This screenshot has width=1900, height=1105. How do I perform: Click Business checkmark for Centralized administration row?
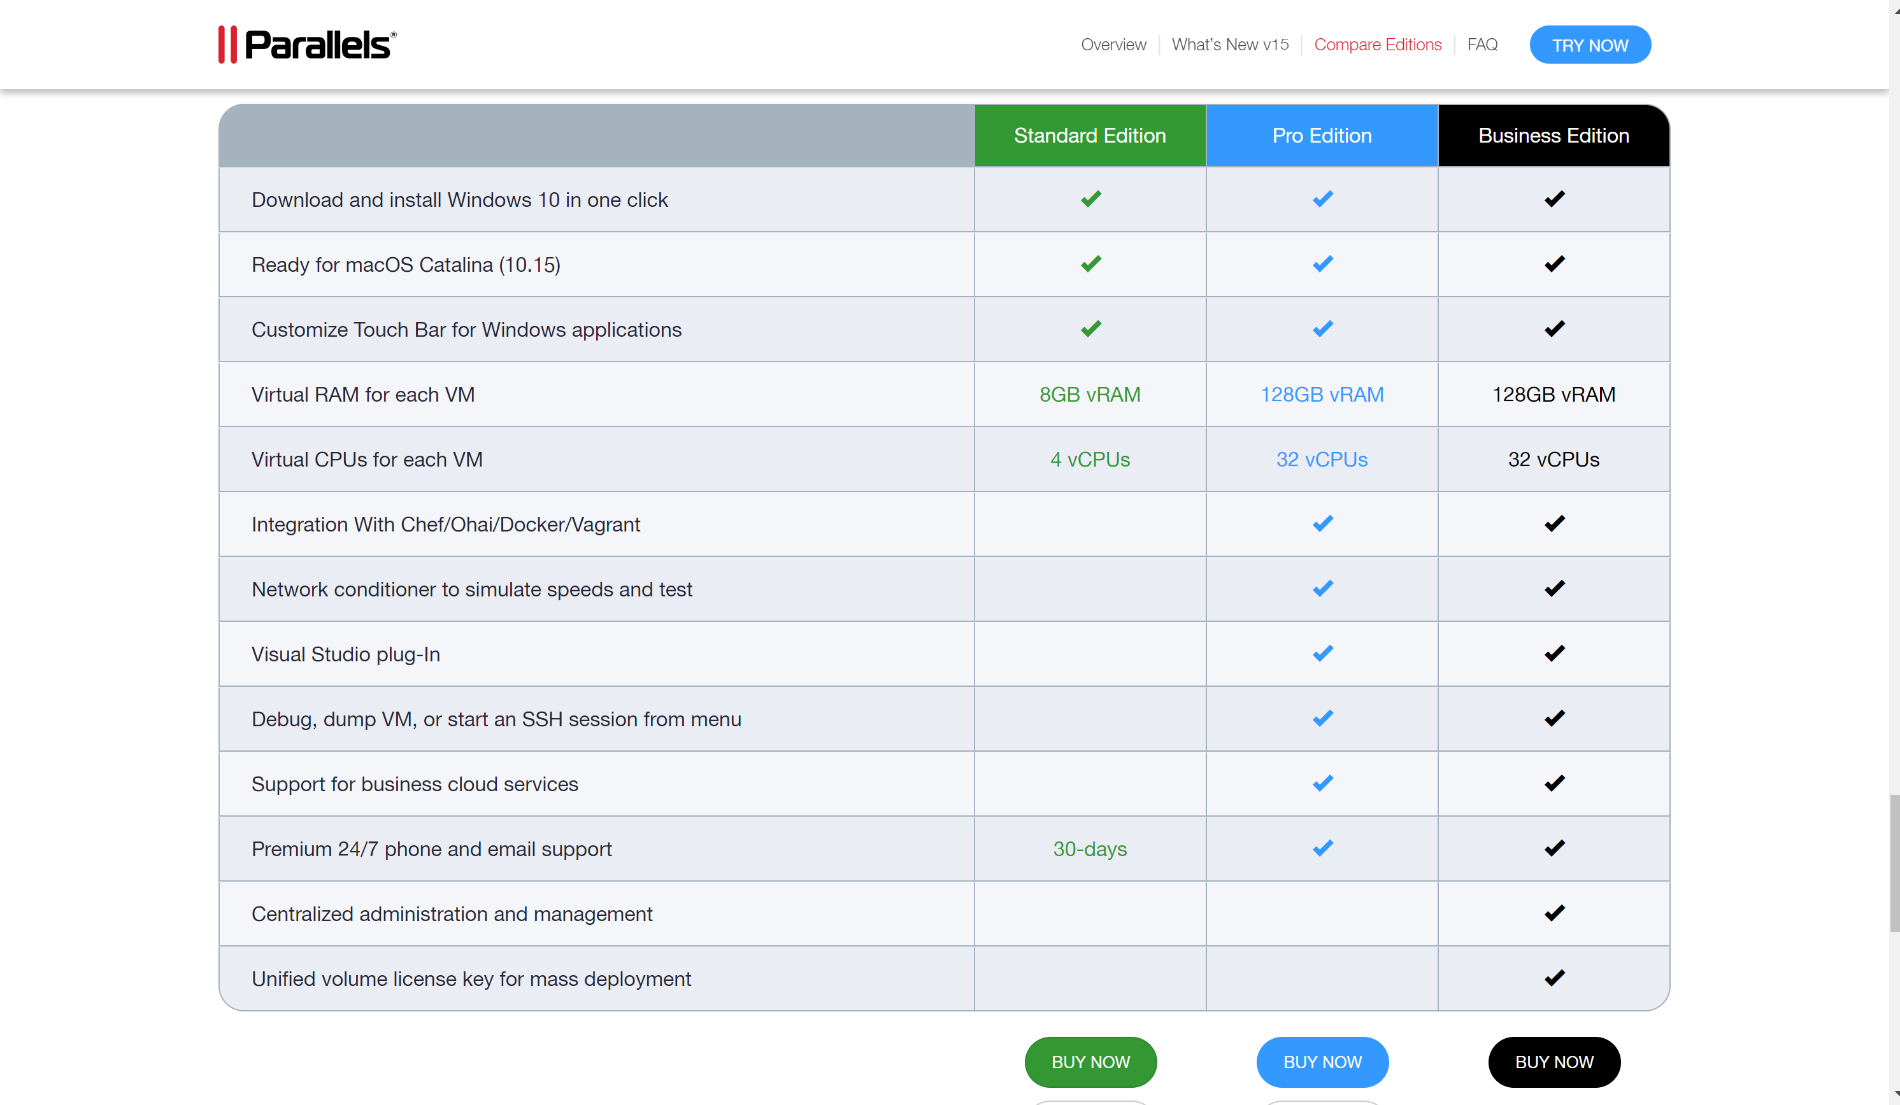(x=1554, y=913)
